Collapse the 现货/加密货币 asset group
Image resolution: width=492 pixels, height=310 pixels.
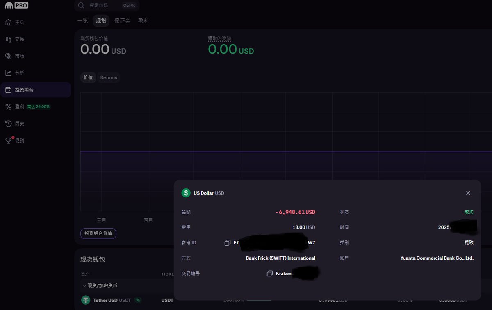click(84, 285)
